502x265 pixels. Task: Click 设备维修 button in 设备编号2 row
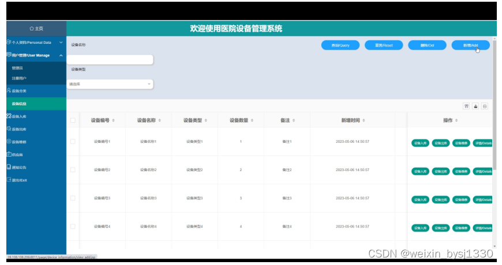coord(462,172)
